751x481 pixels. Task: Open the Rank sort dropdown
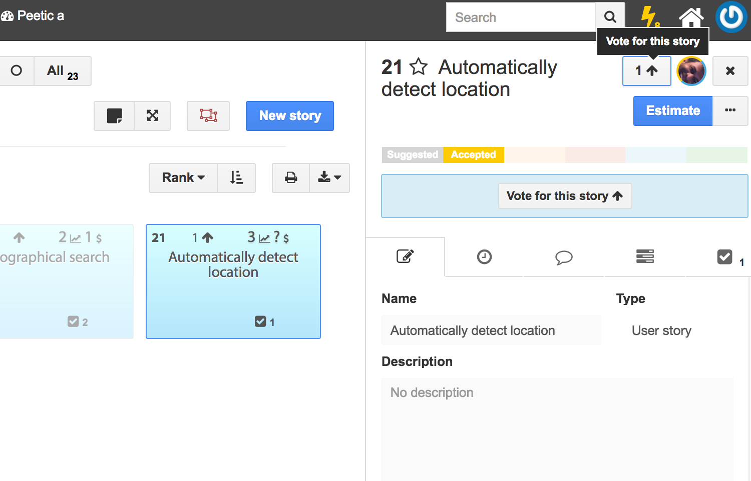tap(183, 178)
